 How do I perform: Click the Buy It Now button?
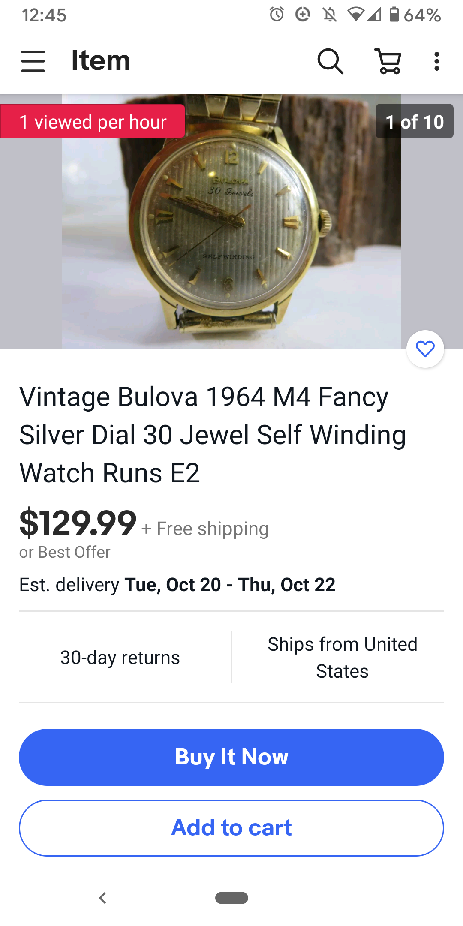[231, 757]
